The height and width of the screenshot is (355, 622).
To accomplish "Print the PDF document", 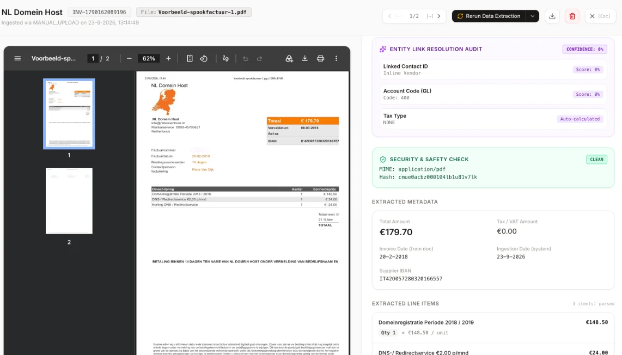I will pos(320,58).
